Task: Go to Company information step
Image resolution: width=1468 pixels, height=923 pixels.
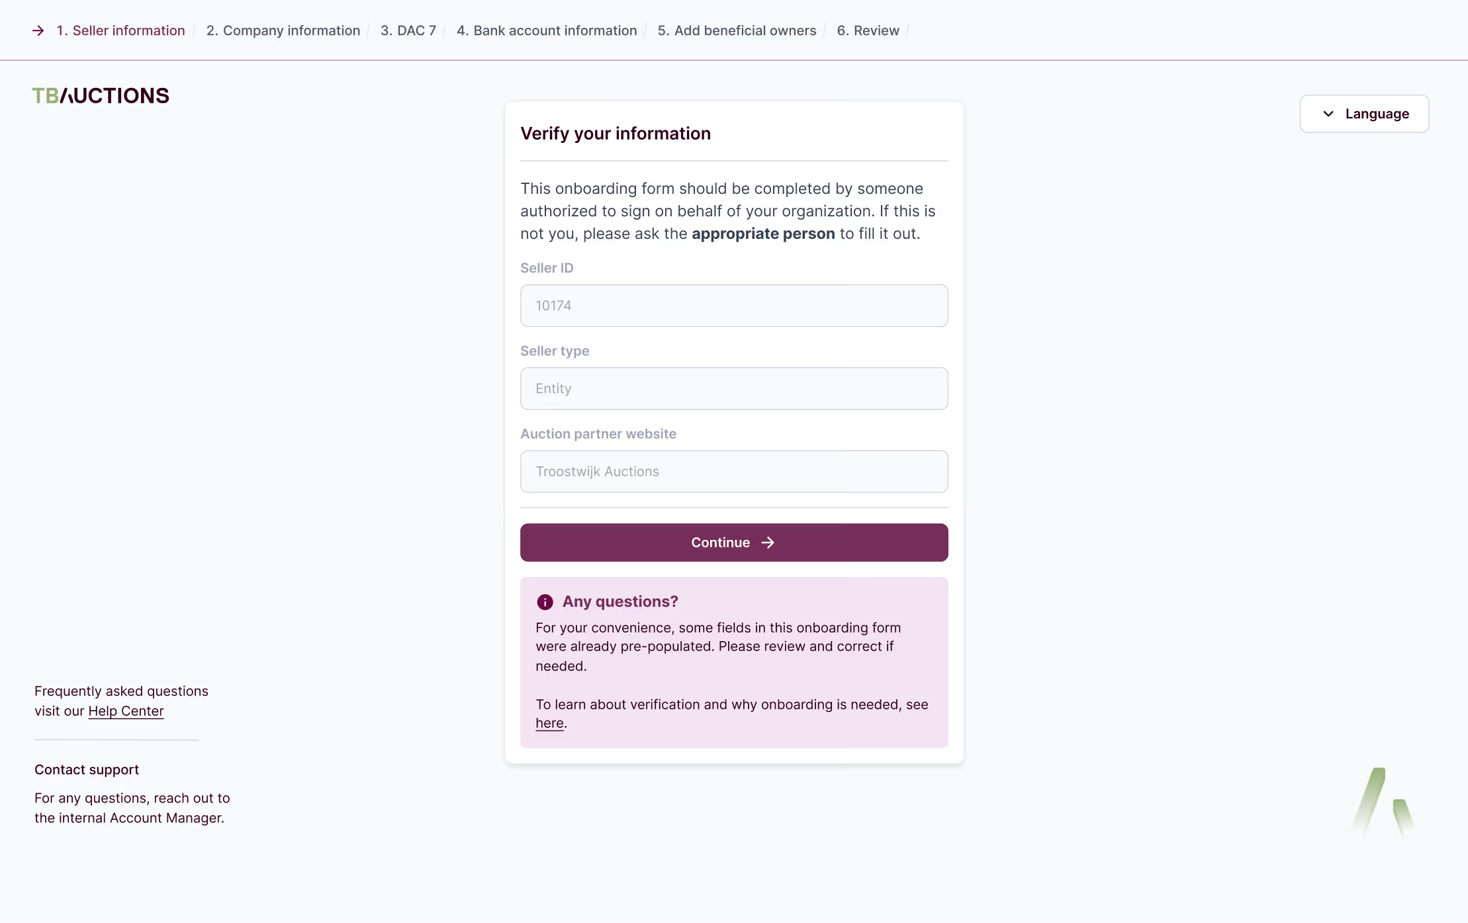Action: (x=283, y=31)
